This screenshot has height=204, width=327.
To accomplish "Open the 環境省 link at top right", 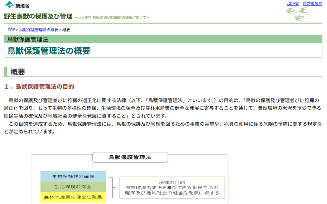I will point(292,3).
